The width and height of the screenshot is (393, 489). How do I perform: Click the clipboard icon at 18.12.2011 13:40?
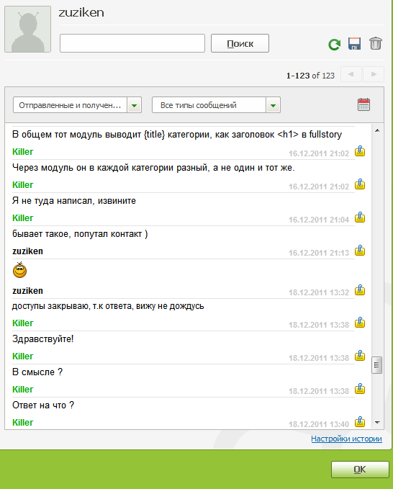(360, 421)
